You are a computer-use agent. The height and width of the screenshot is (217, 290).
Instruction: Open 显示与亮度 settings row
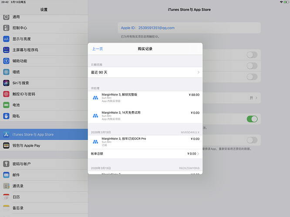click(44, 39)
